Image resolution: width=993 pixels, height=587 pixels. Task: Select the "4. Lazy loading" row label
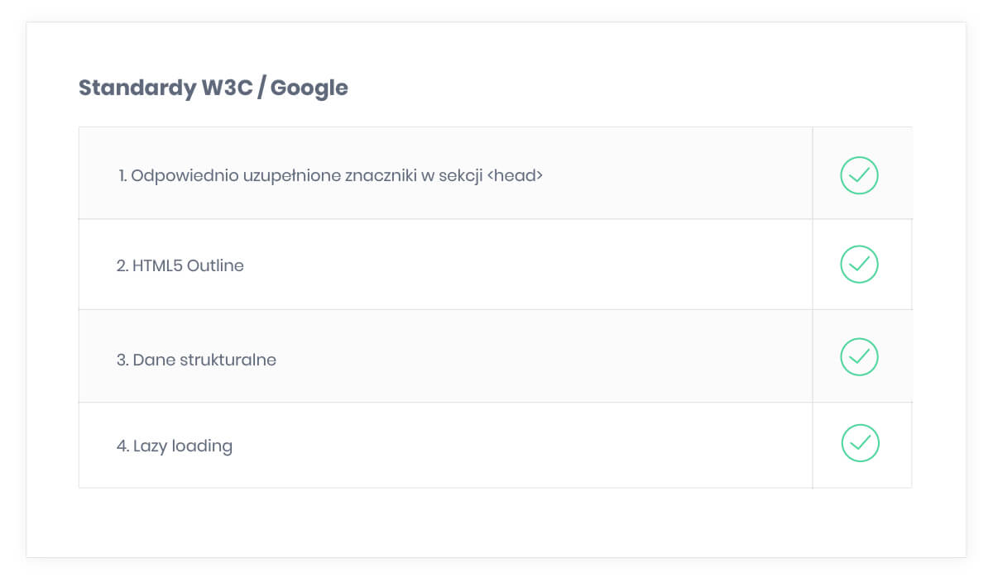175,446
